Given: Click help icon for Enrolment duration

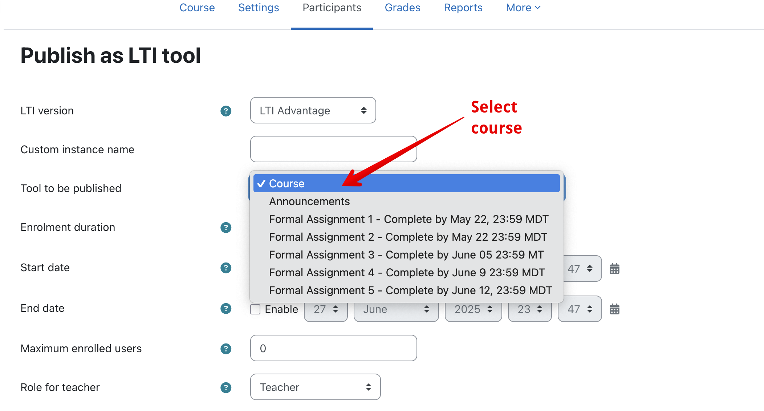Looking at the screenshot, I should [226, 227].
